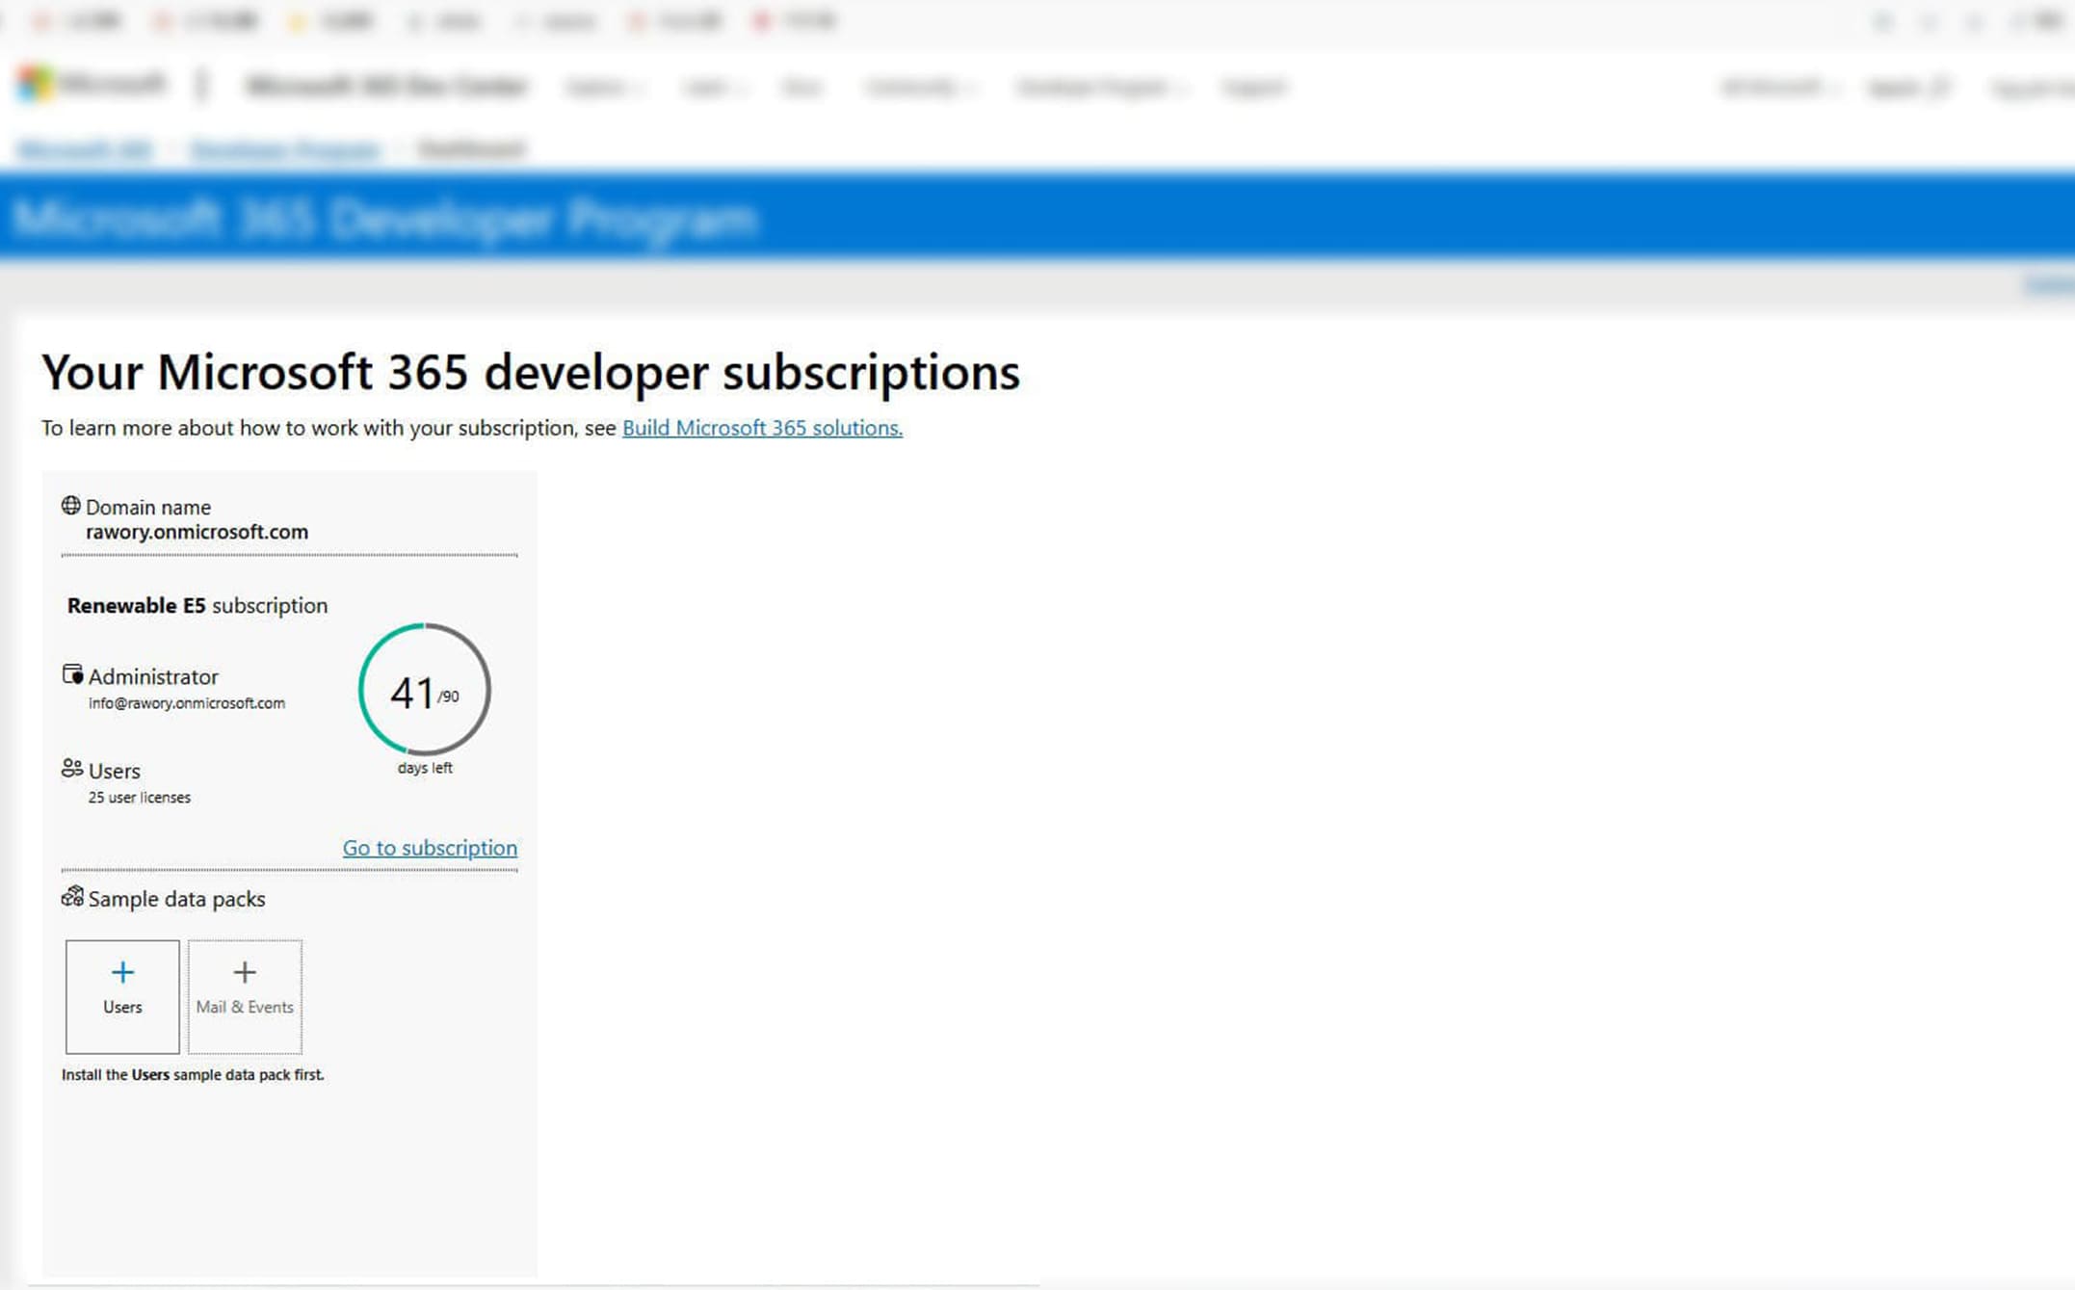Viewport: 2075px width, 1290px height.
Task: Click the Go to subscription link
Action: tap(430, 848)
